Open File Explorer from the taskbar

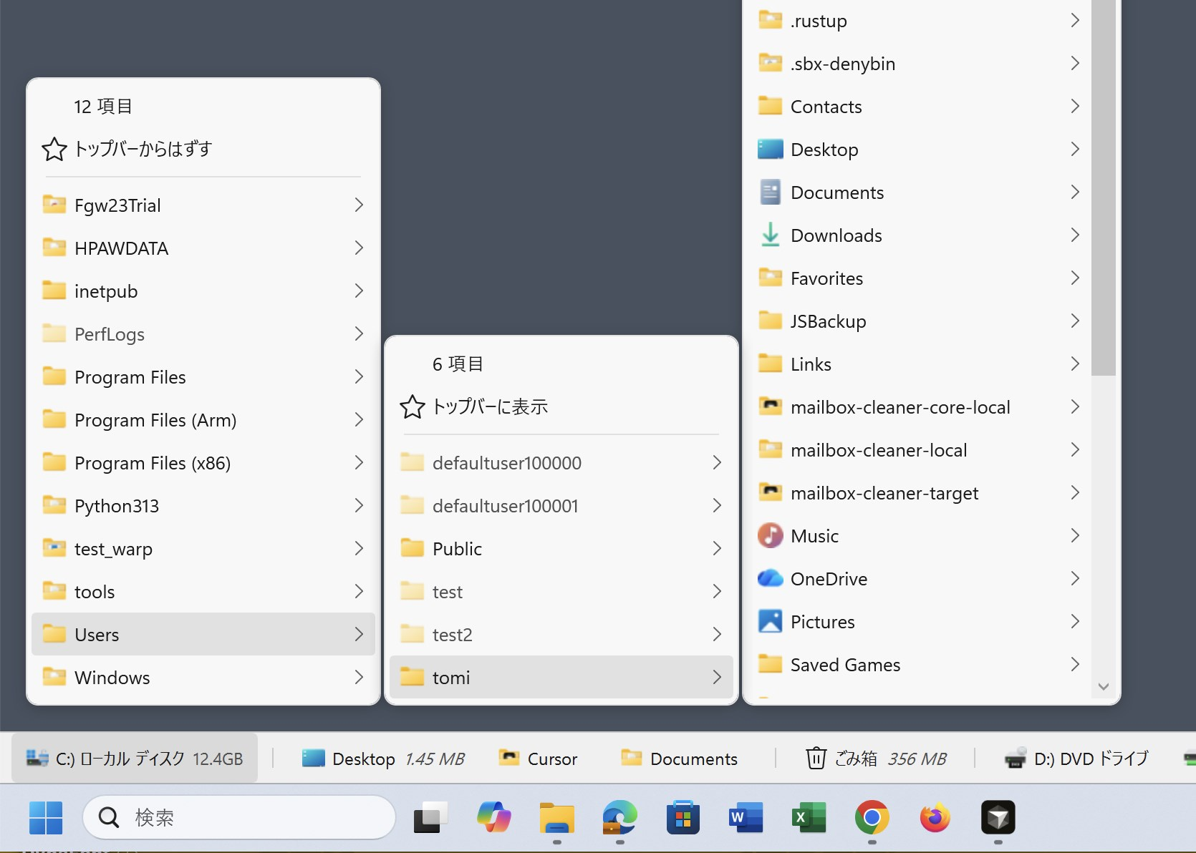click(557, 817)
